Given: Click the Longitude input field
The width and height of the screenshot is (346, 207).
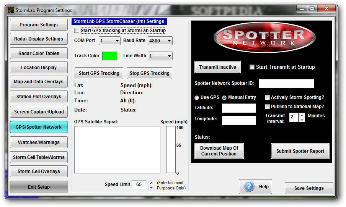Looking at the screenshot, I should 239,120.
